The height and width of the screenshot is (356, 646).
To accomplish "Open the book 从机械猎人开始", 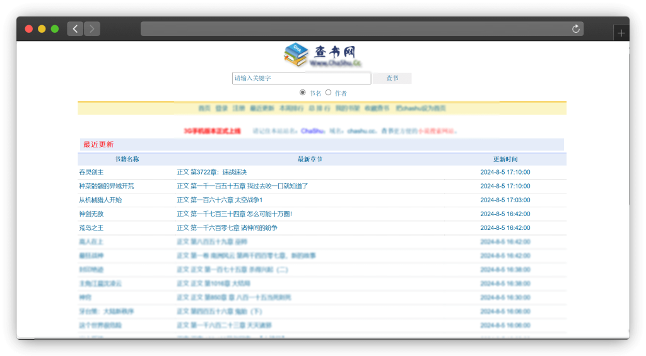I will coord(100,200).
